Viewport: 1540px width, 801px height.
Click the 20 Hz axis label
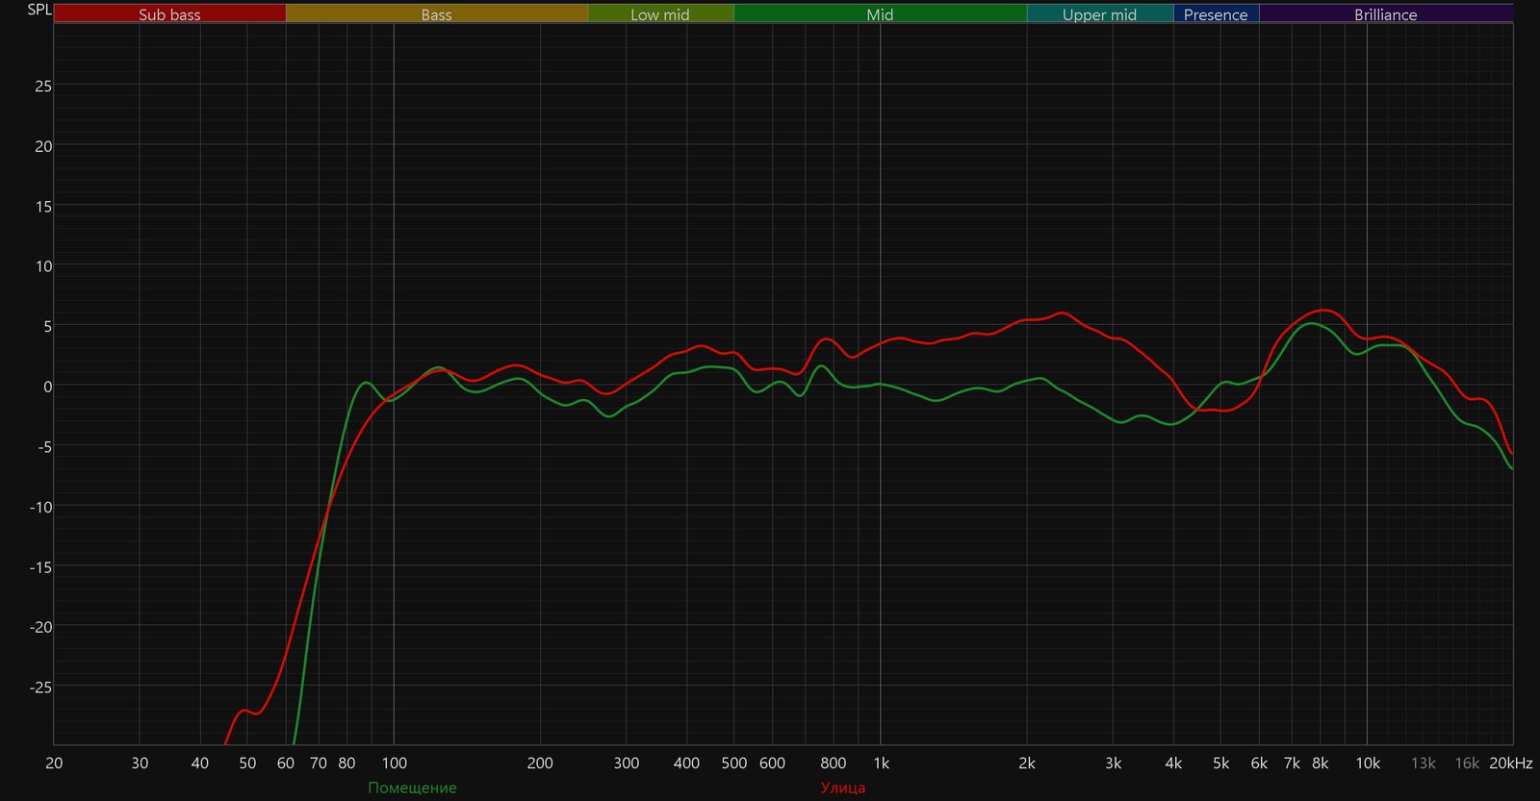tap(54, 763)
